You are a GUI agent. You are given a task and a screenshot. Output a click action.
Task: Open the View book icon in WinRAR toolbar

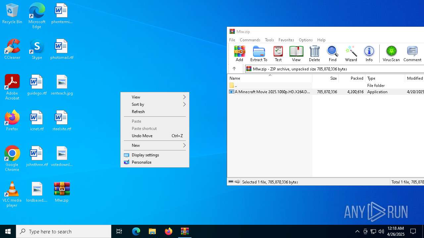(296, 54)
